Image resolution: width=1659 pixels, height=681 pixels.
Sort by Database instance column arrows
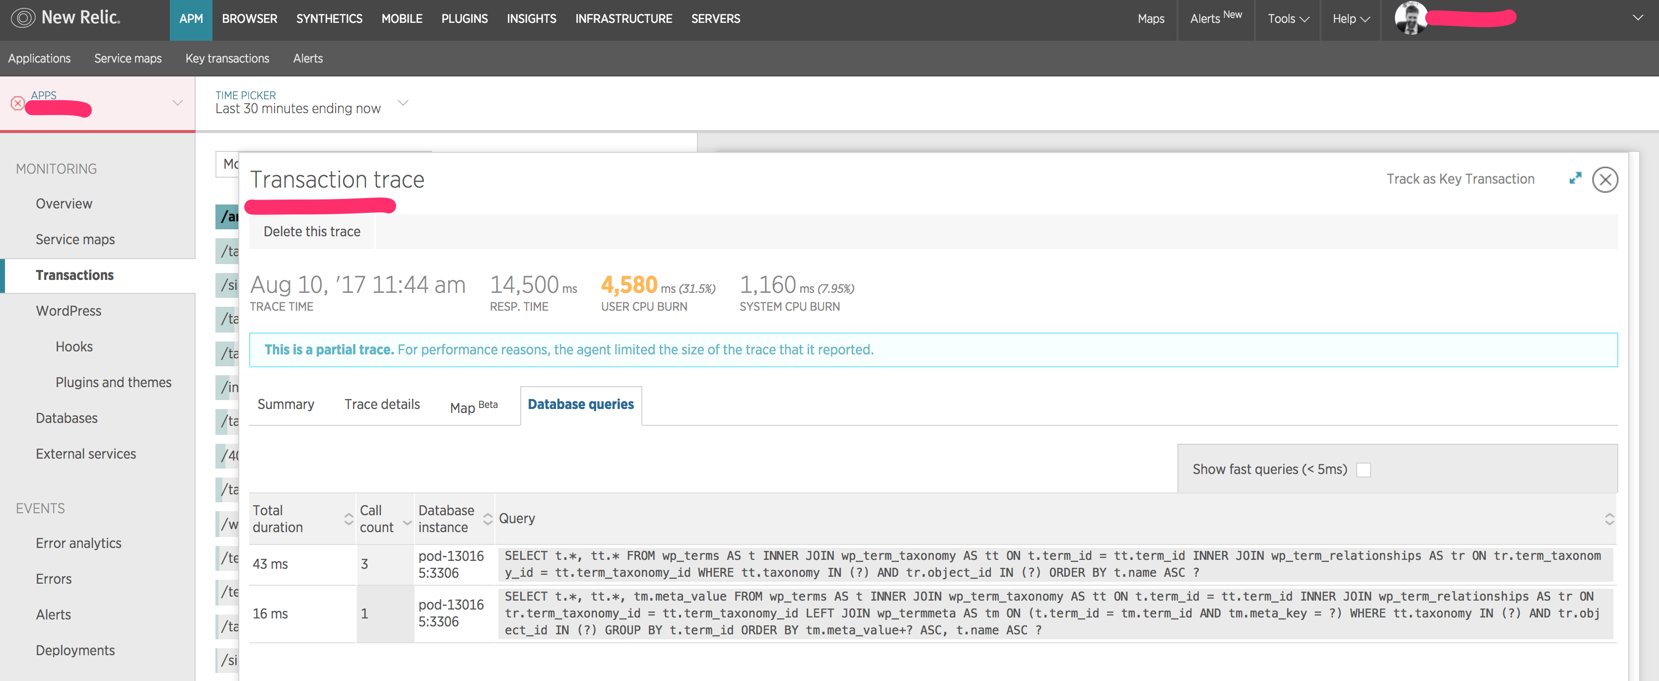click(x=487, y=519)
